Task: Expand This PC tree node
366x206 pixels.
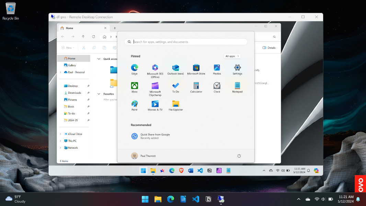Action: click(61, 141)
